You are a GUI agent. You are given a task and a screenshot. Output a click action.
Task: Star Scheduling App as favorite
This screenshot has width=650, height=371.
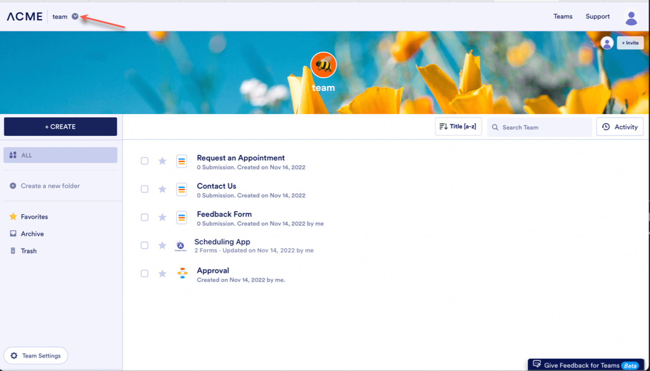click(x=162, y=245)
